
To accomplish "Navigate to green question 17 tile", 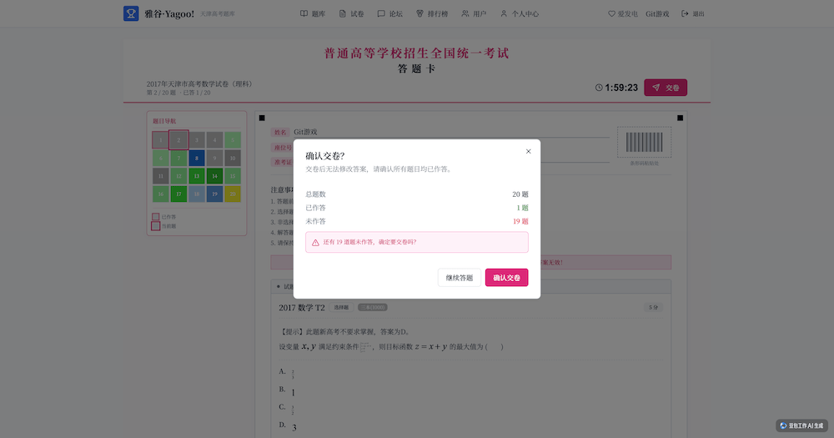I will coord(178,194).
